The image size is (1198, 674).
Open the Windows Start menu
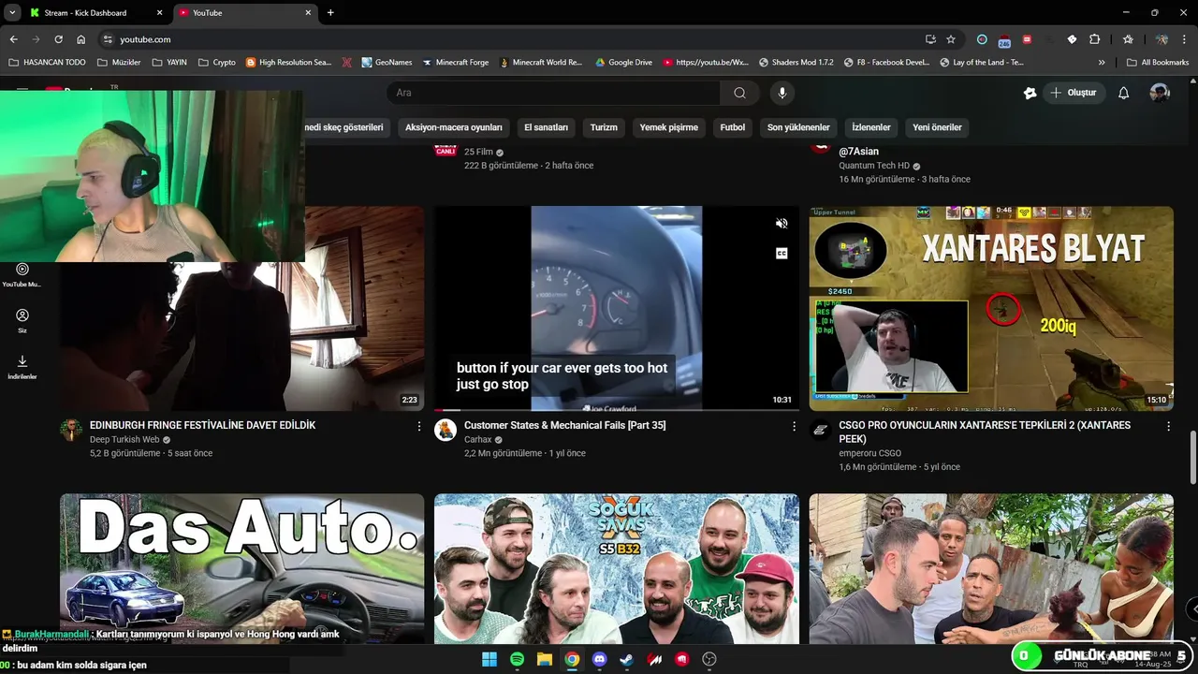[489, 659]
